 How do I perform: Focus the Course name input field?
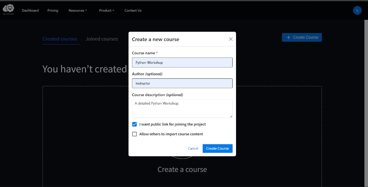point(182,63)
